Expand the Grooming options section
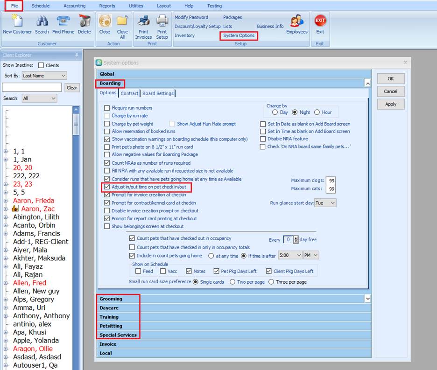 pyautogui.click(x=111, y=299)
